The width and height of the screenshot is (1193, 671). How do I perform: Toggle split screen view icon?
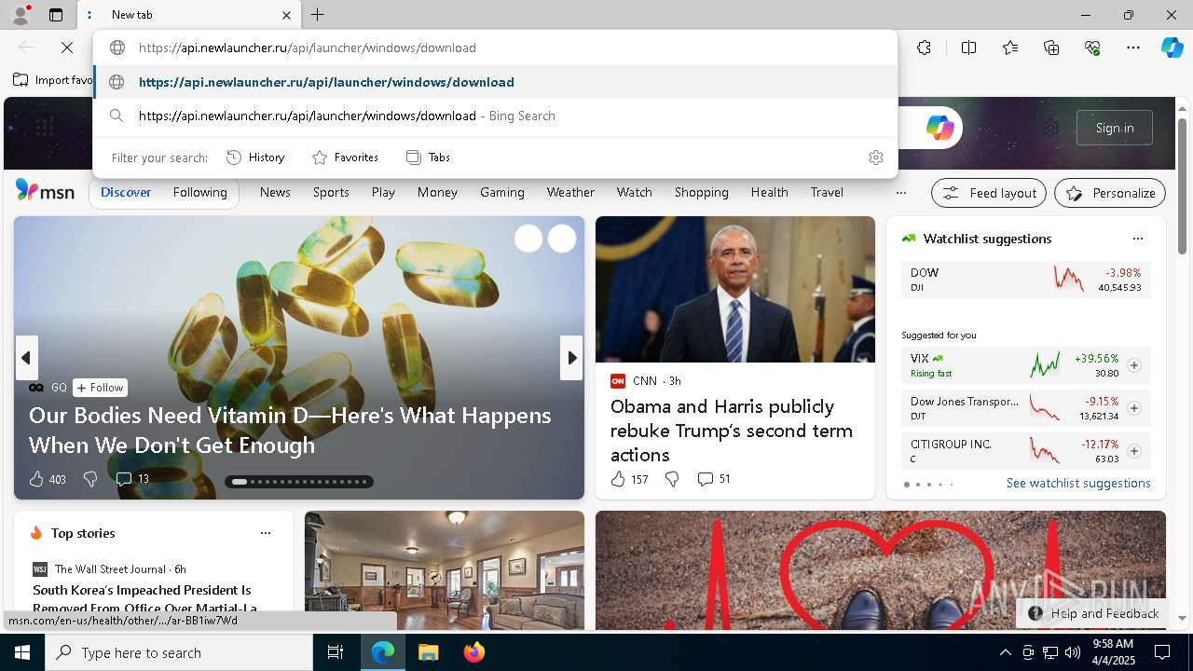point(968,48)
